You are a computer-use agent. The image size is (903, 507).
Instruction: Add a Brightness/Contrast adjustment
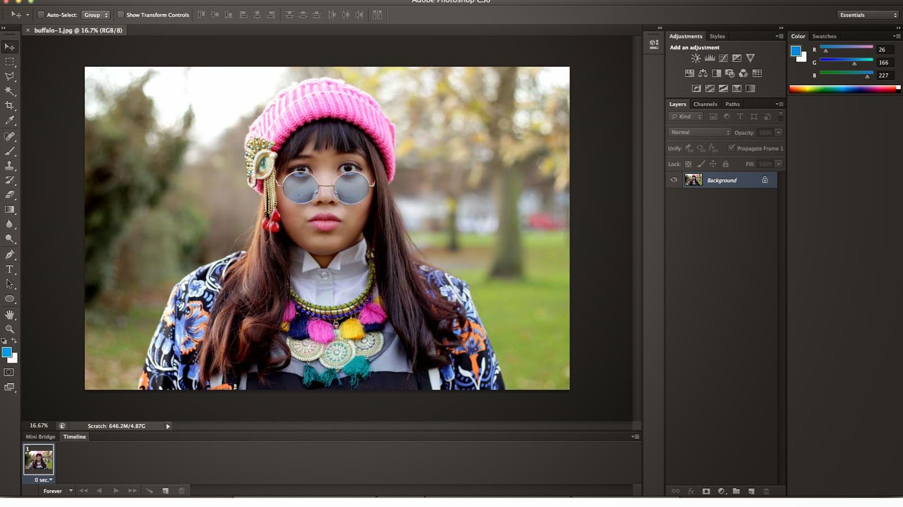(x=696, y=58)
